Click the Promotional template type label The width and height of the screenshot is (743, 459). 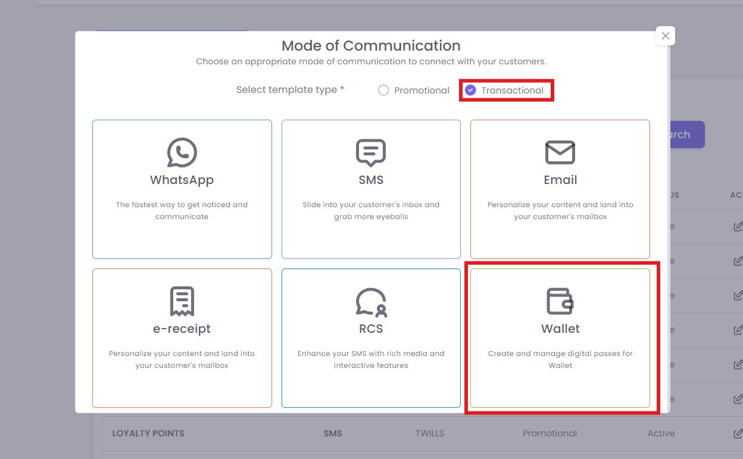click(422, 90)
